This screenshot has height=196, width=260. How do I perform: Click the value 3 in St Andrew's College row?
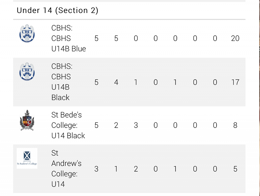click(96, 169)
